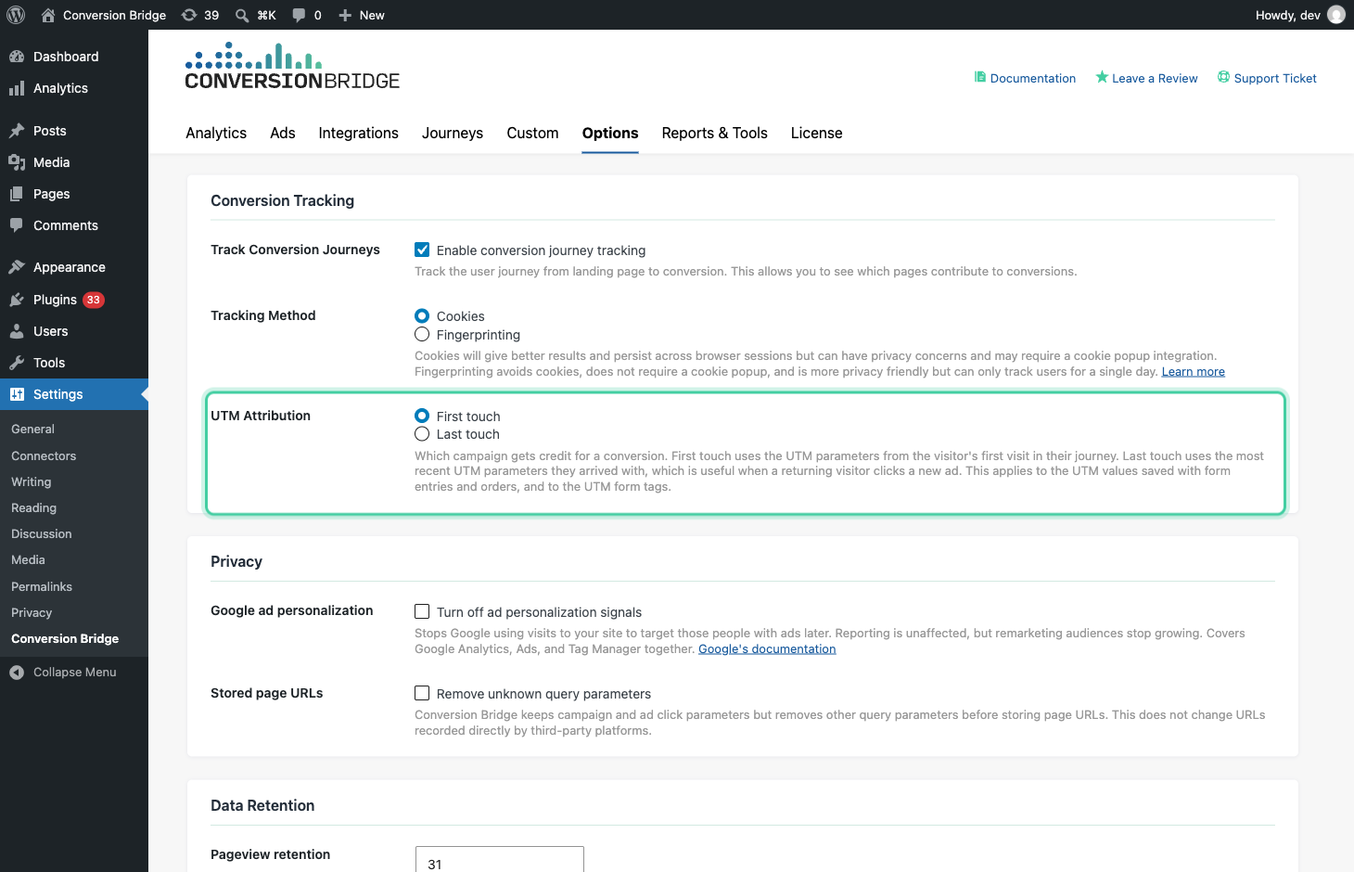1354x872 pixels.
Task: Open the Documentation link text
Action: 1033,79
